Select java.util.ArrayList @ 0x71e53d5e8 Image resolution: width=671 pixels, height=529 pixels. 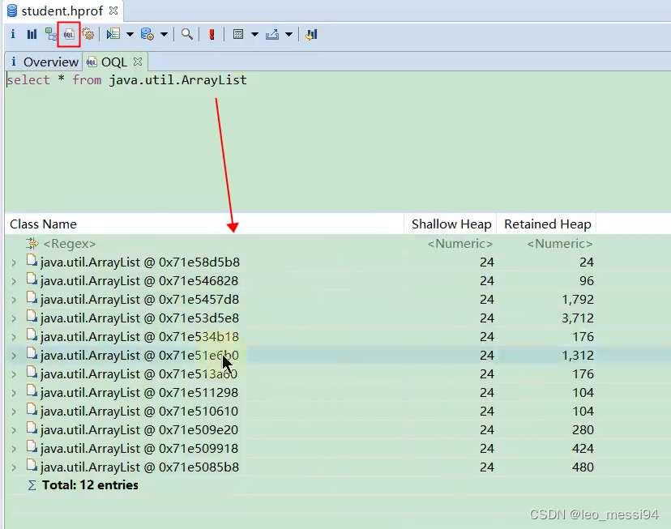[139, 318]
